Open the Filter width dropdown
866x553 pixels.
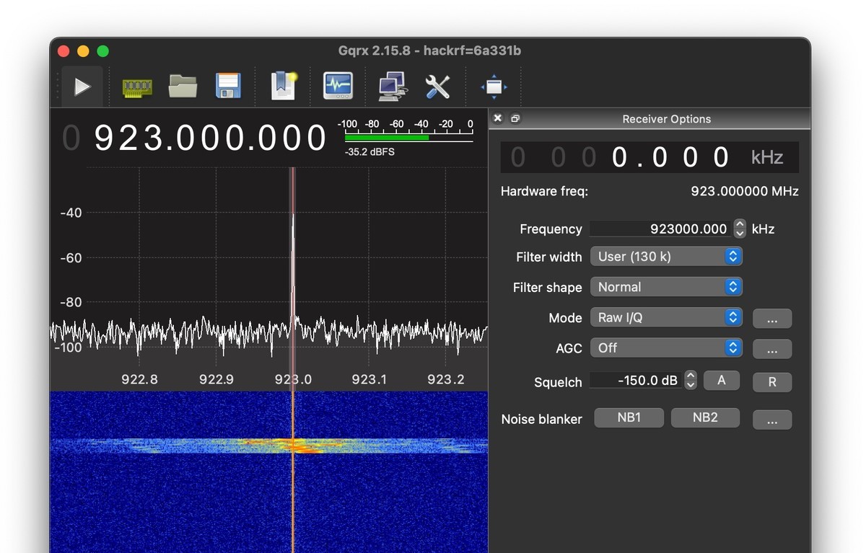pos(666,256)
